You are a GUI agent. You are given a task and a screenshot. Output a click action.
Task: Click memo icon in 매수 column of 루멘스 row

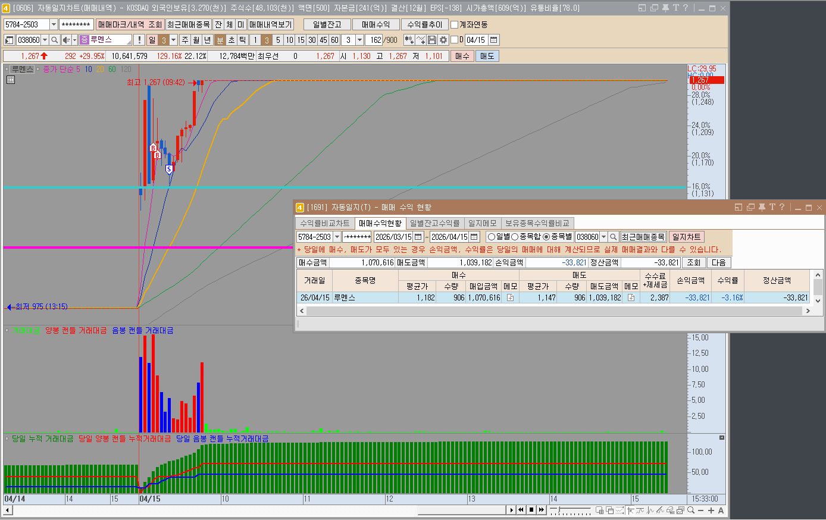click(510, 297)
